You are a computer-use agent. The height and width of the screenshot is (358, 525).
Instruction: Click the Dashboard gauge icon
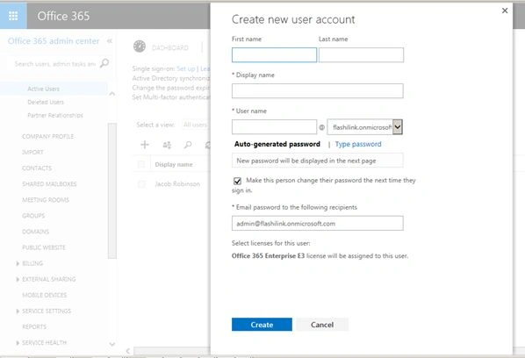(x=140, y=47)
